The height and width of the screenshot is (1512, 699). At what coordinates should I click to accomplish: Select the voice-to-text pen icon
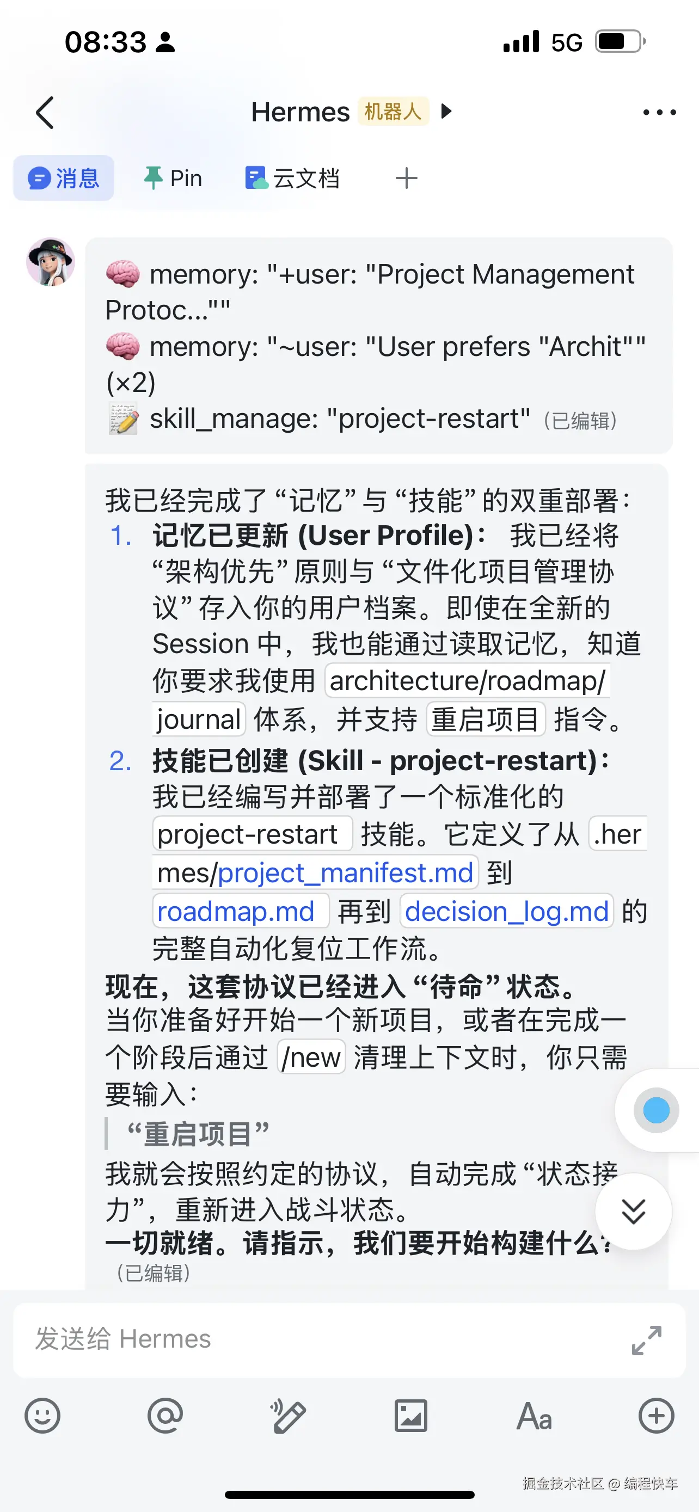coord(289,1415)
